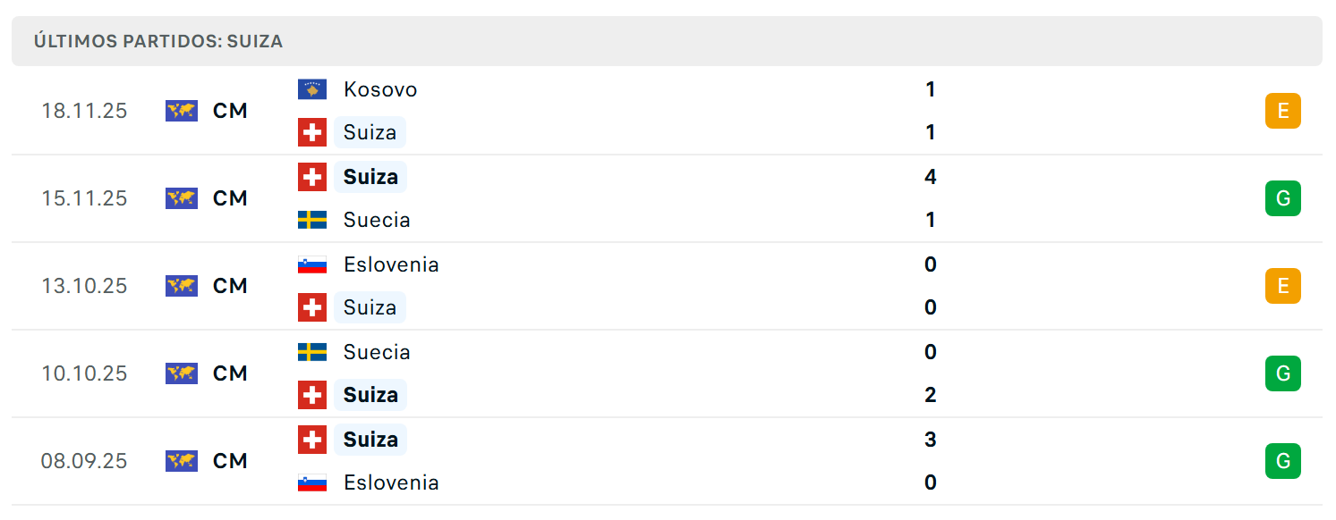Click the Sweden flag in the 10.10.25 match
This screenshot has width=1336, height=520.
pos(312,352)
